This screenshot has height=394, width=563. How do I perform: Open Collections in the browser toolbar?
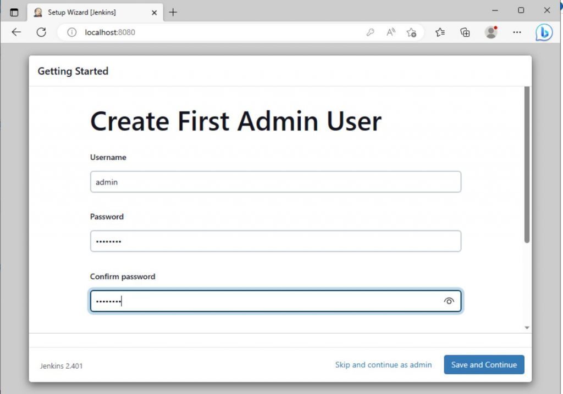tap(465, 32)
